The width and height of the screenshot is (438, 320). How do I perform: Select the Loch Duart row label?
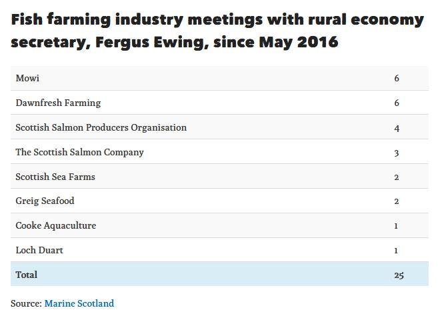coord(39,250)
